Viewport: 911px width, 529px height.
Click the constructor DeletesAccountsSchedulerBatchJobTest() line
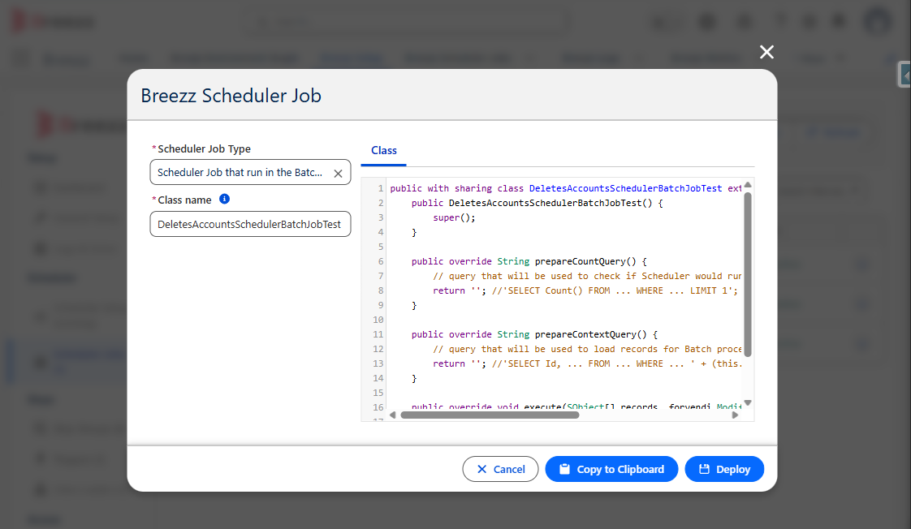[537, 203]
